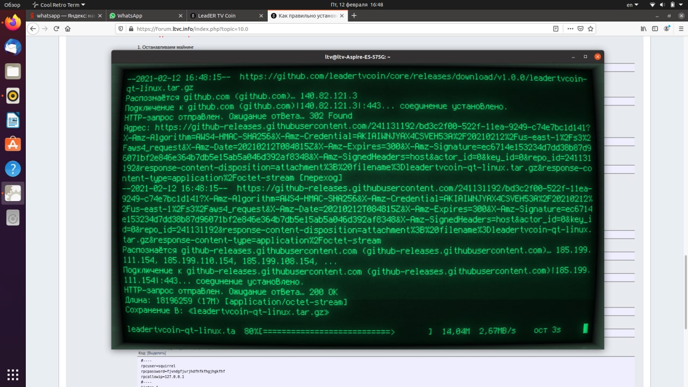Select Cool Retro Term icon in dock

[x=13, y=193]
